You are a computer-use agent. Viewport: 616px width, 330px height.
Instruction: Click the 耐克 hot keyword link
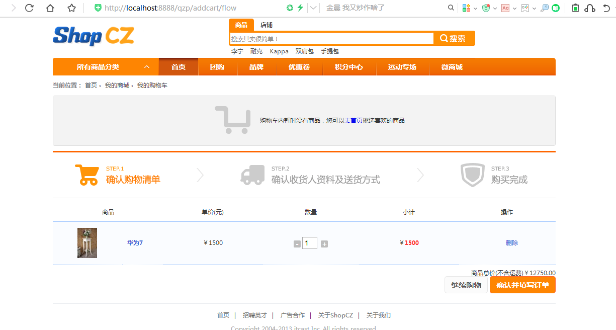click(256, 51)
